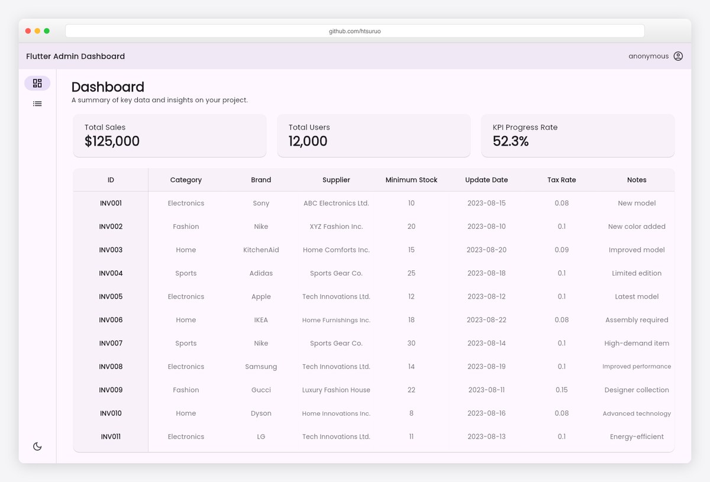
Task: Click the Apple brand cell
Action: point(261,296)
